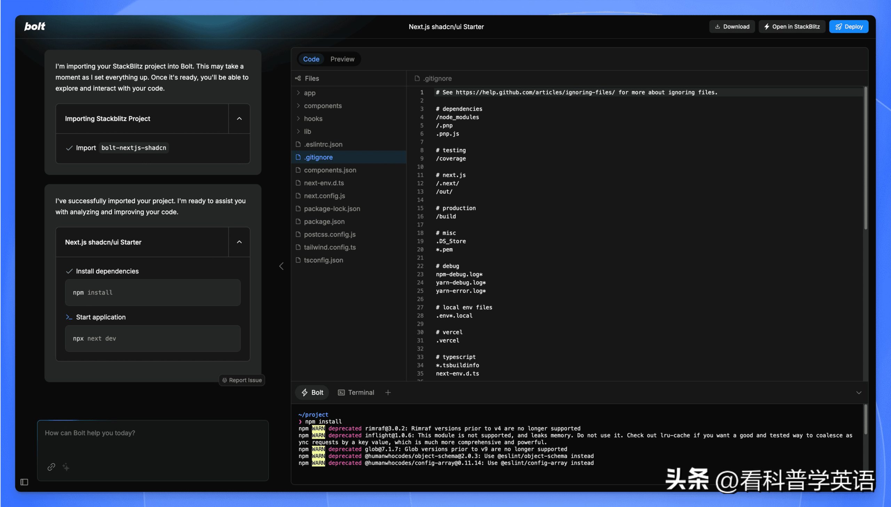This screenshot has height=507, width=891.
Task: Add a new terminal with plus icon
Action: click(x=388, y=393)
